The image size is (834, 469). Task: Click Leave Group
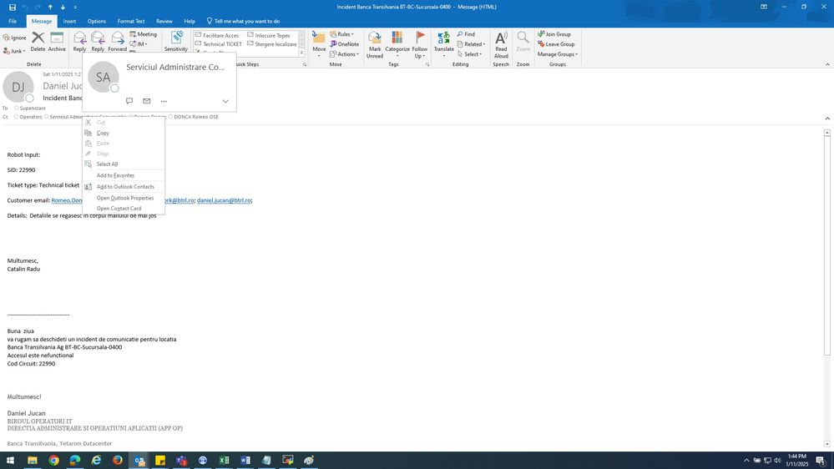coord(556,44)
